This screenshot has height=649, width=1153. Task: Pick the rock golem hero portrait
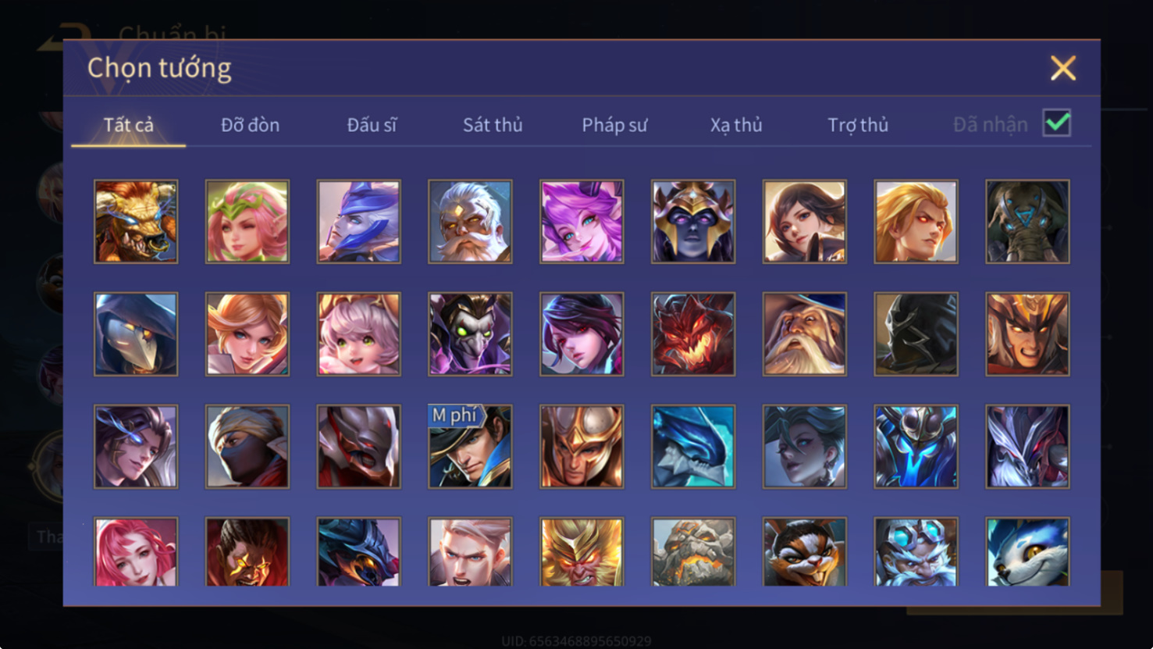coord(693,551)
